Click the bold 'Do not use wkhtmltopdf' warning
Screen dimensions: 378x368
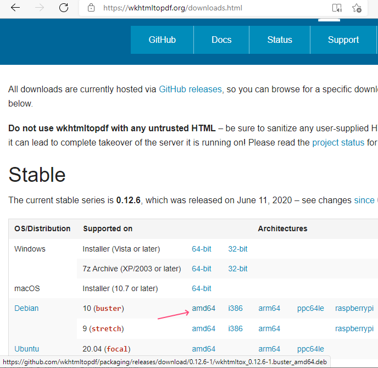112,128
